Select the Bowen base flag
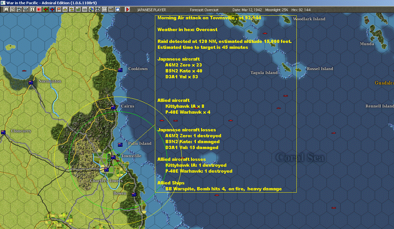Screen dimensions: 394x229 click(134, 195)
